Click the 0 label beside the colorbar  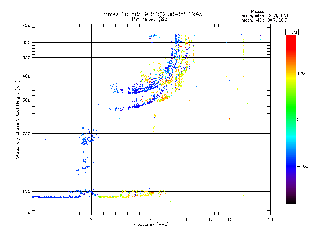pyautogui.click(x=299, y=119)
